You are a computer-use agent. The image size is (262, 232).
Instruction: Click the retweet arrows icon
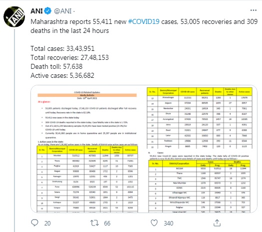[x=95, y=223]
